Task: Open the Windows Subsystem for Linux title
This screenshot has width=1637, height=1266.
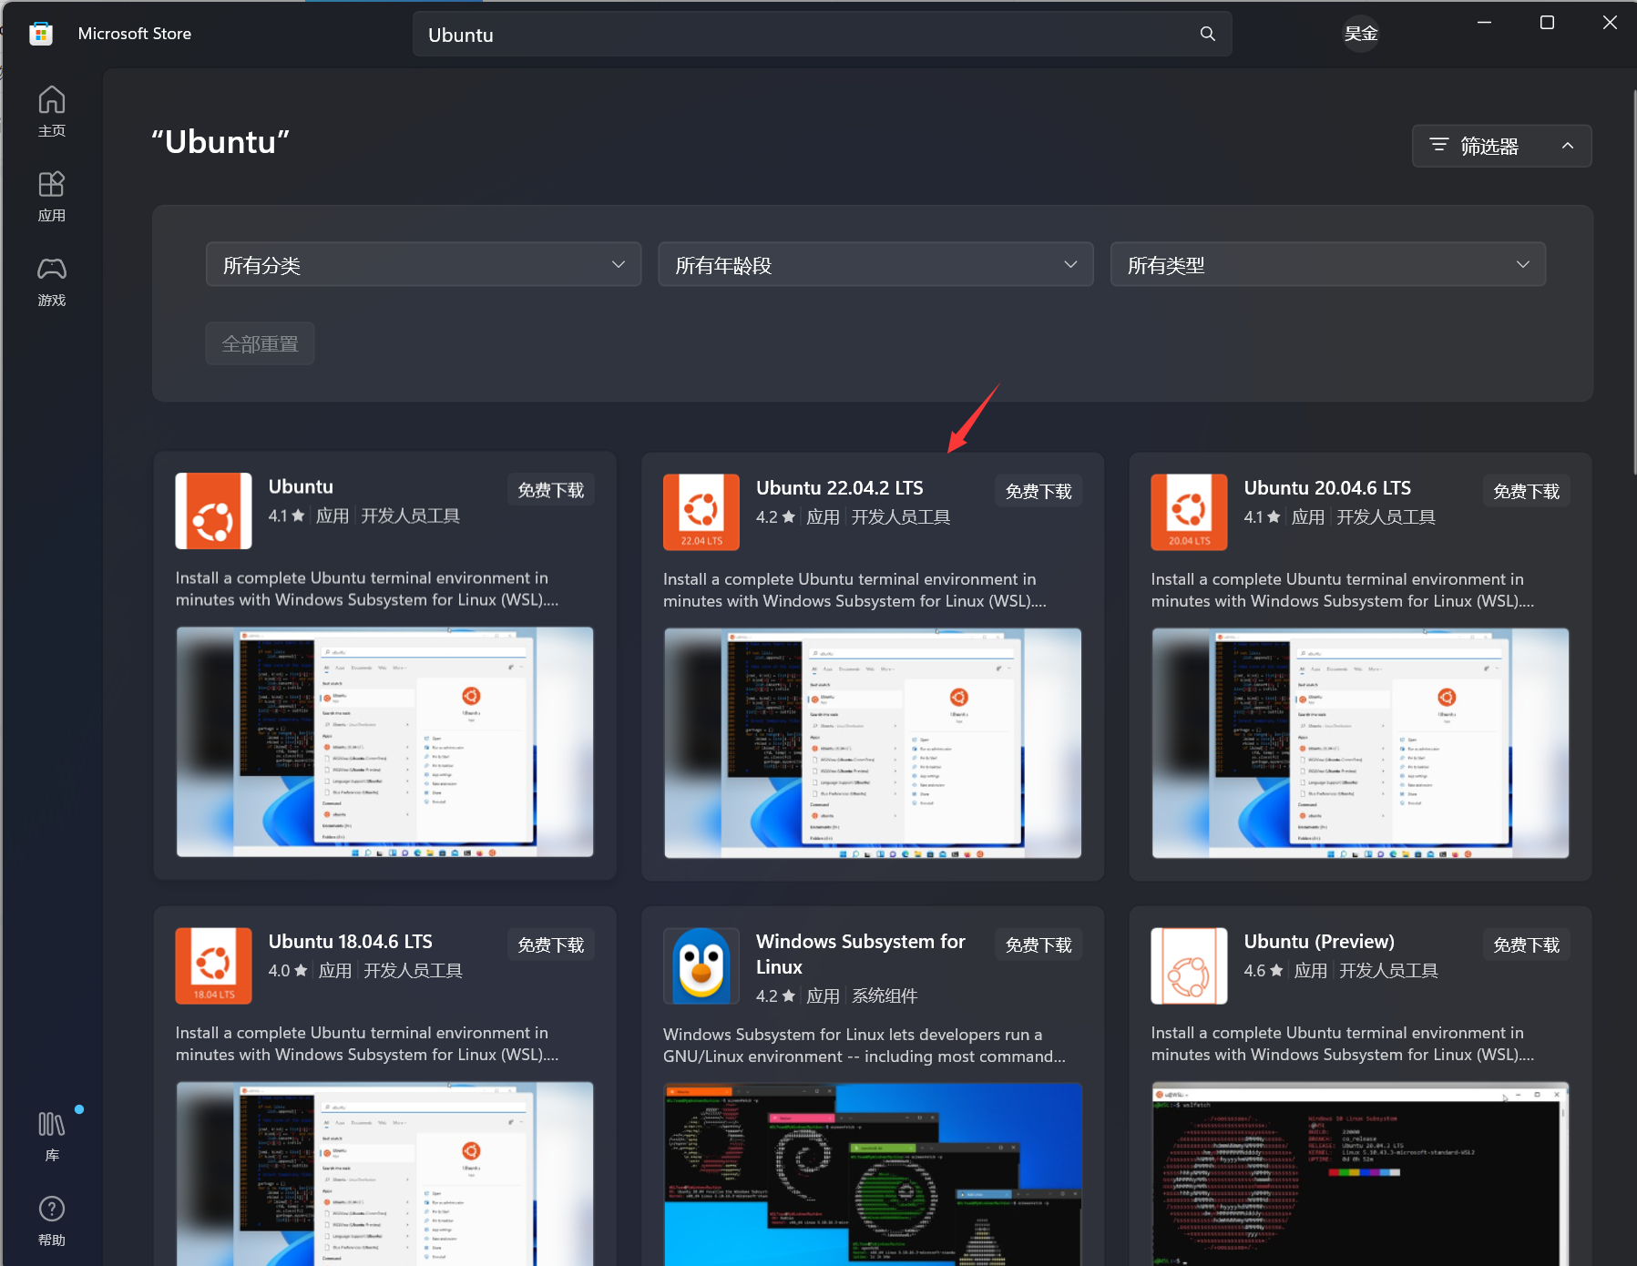Action: click(x=861, y=954)
